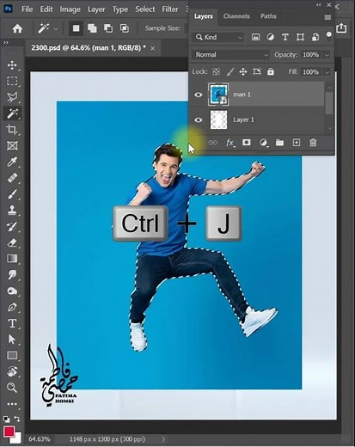Open the Layer menu
This screenshot has height=447, width=355.
pyautogui.click(x=96, y=9)
